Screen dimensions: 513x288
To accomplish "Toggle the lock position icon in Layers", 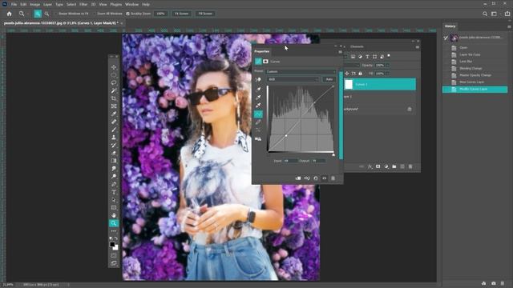I will coord(347,74).
